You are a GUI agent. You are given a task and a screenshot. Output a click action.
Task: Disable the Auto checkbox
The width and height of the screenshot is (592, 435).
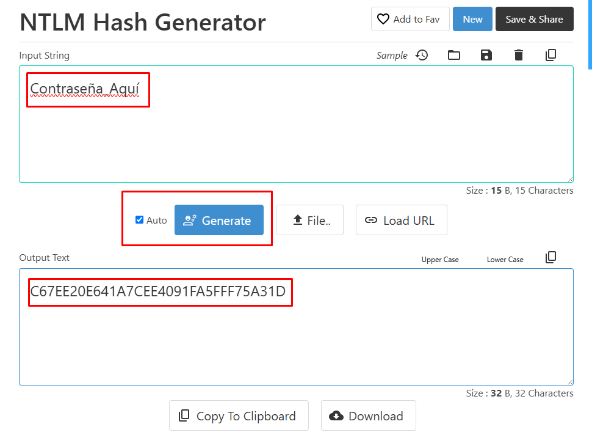(x=139, y=220)
